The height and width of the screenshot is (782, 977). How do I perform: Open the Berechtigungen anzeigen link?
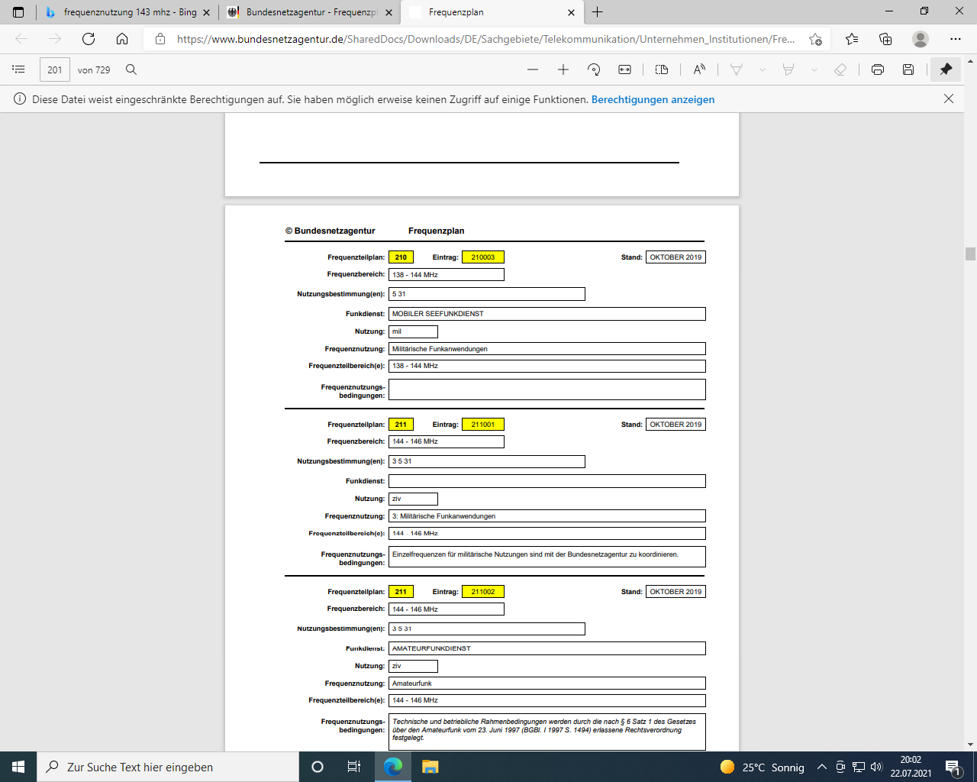click(653, 99)
